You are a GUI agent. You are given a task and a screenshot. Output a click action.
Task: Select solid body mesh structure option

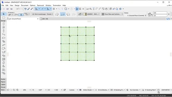click(x=68, y=14)
